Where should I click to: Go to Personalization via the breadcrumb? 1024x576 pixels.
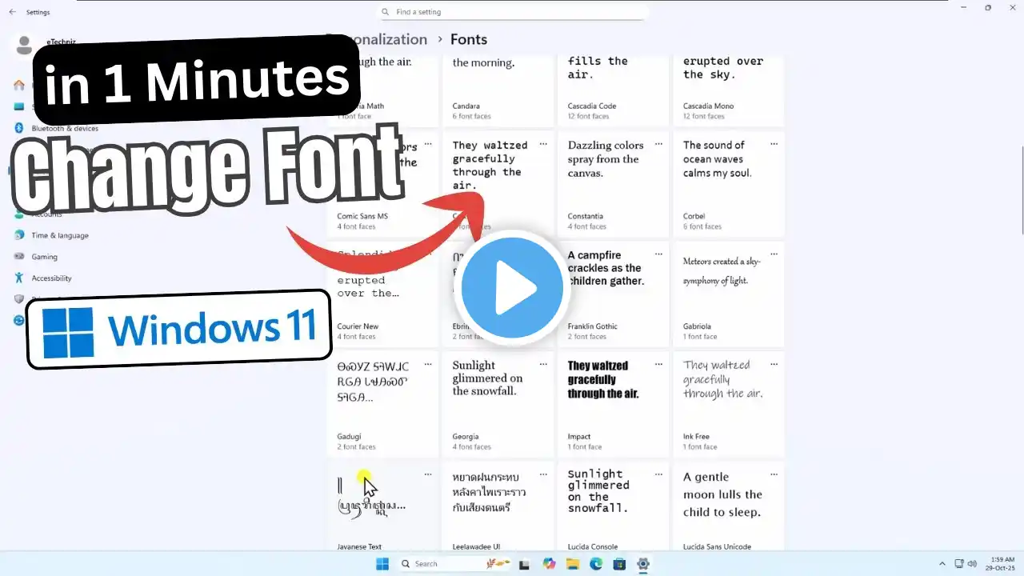376,39
